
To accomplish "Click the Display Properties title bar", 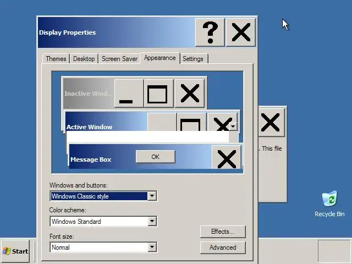I will coord(117,32).
